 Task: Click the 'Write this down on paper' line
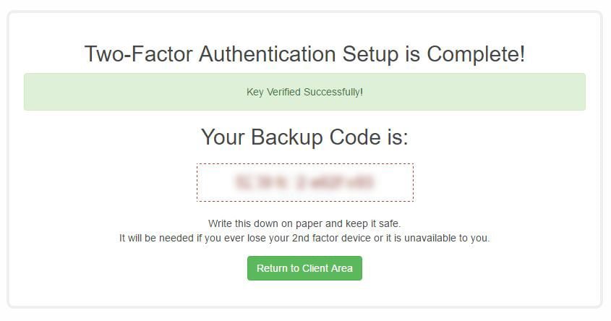pyautogui.click(x=304, y=223)
